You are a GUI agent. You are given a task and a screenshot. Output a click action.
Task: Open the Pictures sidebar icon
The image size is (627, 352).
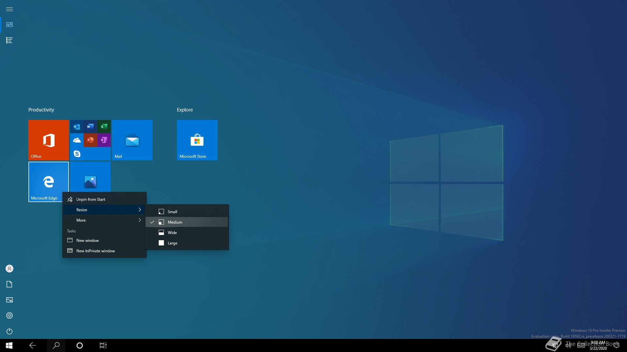pyautogui.click(x=9, y=300)
